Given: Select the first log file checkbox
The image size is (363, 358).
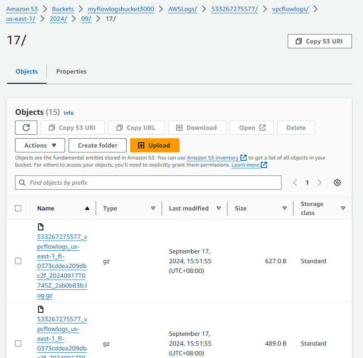Looking at the screenshot, I should point(18,261).
